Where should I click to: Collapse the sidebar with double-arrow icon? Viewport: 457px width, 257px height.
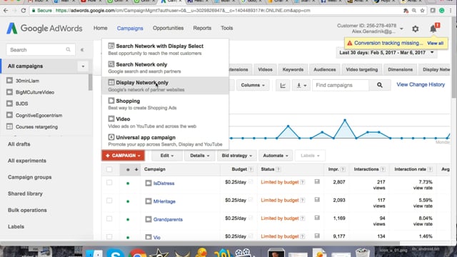click(82, 50)
